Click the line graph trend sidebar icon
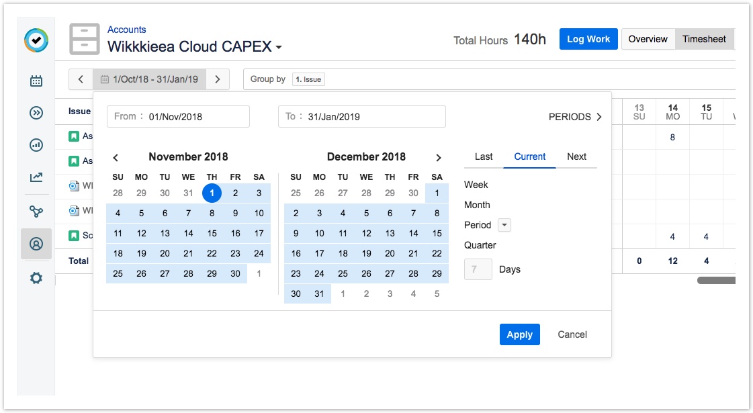The height and width of the screenshot is (413, 753). click(36, 178)
